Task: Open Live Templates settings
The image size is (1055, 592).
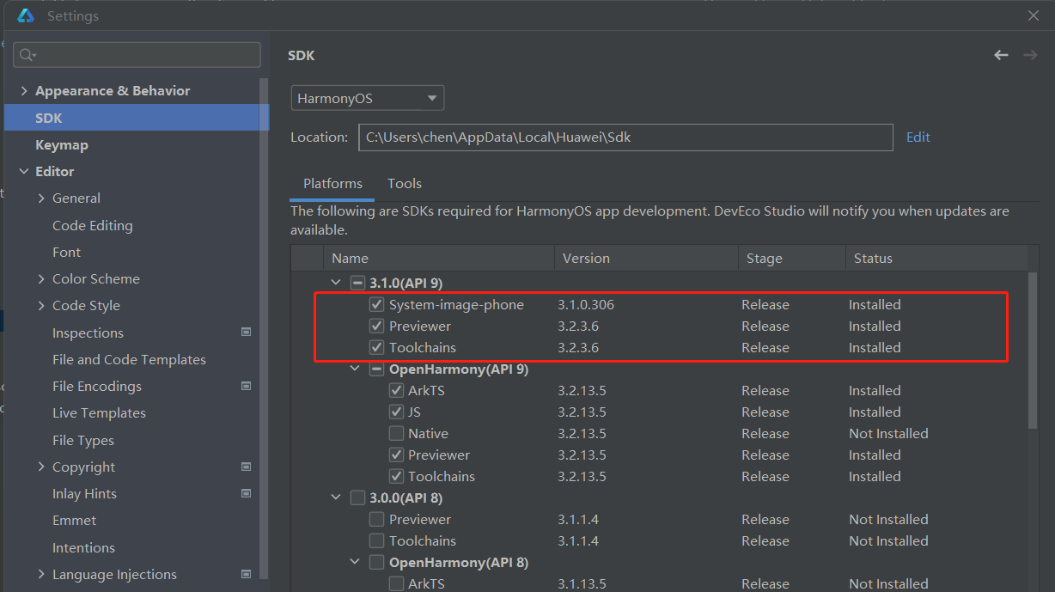Action: (99, 412)
